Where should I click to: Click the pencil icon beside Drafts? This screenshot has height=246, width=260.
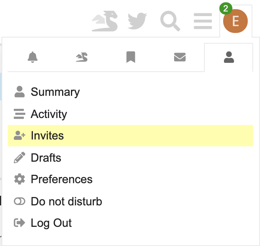pos(19,157)
